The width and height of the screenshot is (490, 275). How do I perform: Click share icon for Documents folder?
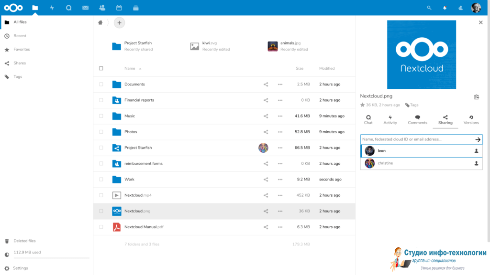point(266,85)
